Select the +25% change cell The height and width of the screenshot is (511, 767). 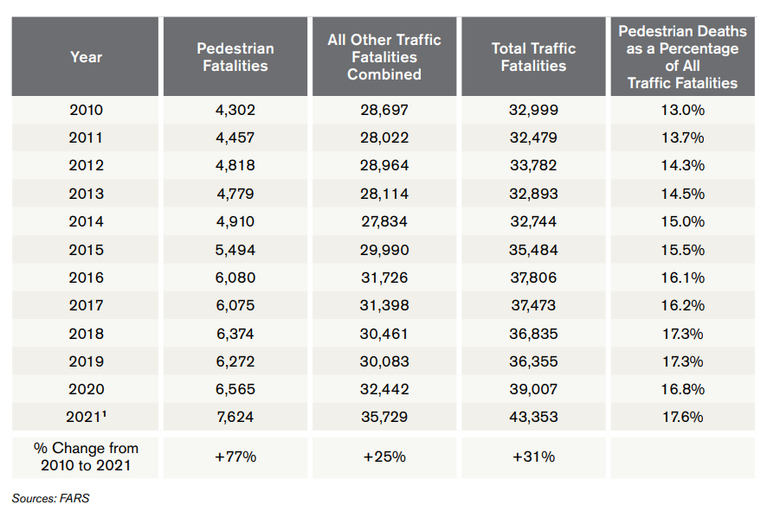coord(384,457)
